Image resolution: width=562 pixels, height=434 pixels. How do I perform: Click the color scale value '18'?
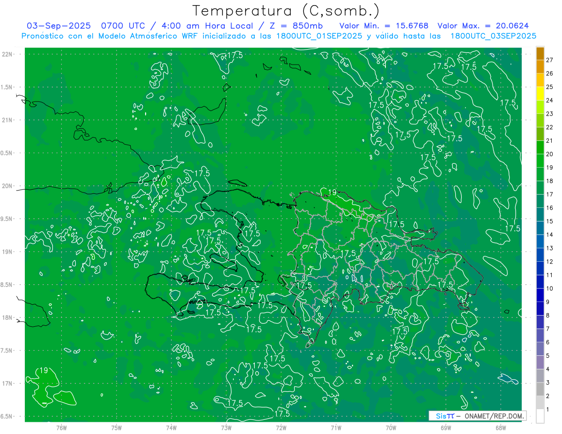tap(549, 181)
